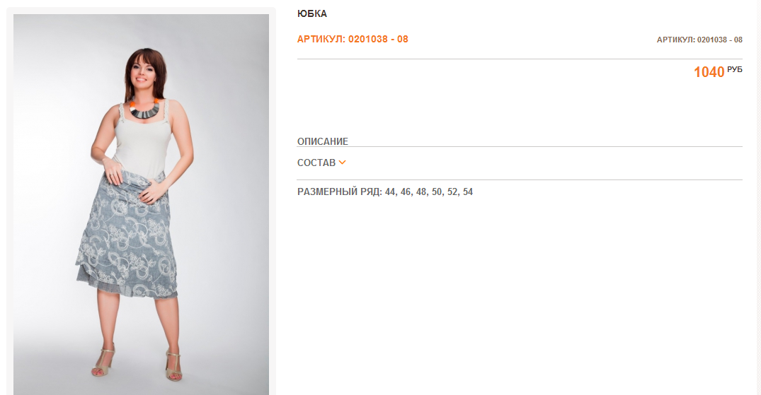Click the orange АРТИКУЛ: 0201038 - 08 text

pos(353,40)
